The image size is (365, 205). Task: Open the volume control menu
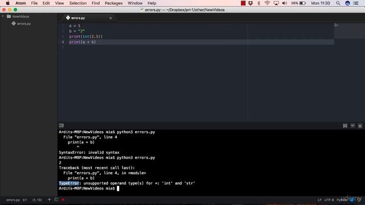pyautogui.click(x=285, y=3)
